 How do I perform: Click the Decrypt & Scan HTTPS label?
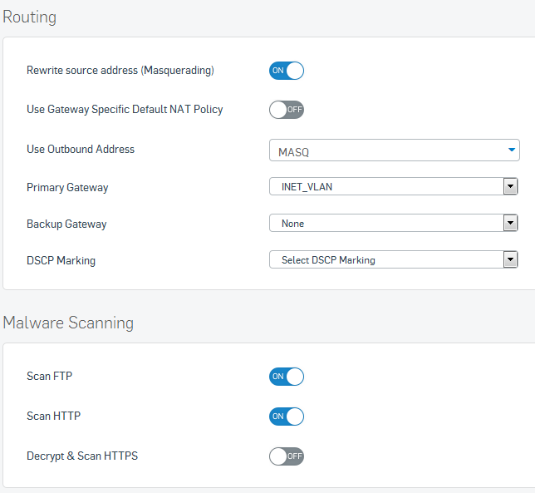click(x=82, y=456)
